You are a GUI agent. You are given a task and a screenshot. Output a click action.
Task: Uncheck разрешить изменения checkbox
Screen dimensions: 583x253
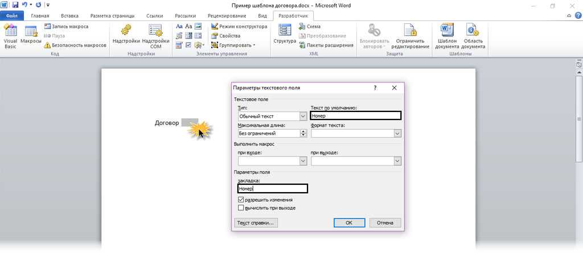pyautogui.click(x=241, y=200)
